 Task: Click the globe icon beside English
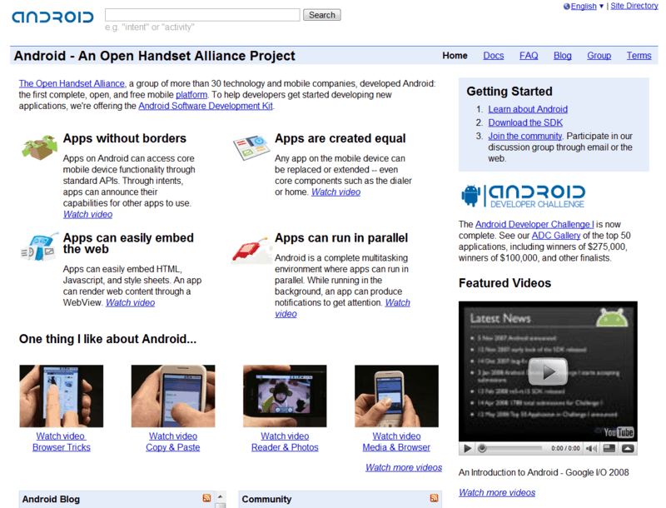(x=567, y=7)
